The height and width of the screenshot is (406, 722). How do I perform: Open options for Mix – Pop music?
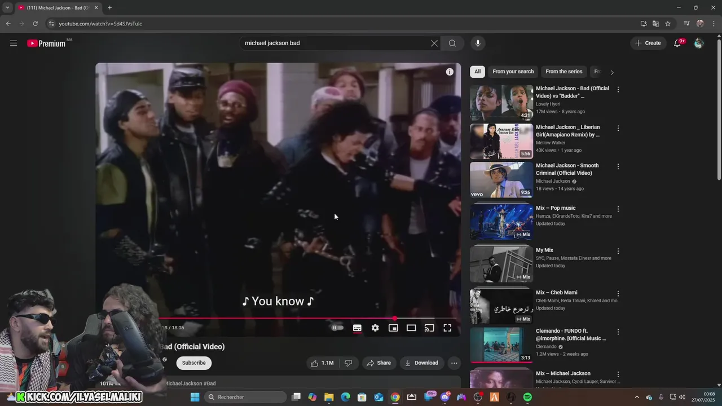pyautogui.click(x=618, y=209)
